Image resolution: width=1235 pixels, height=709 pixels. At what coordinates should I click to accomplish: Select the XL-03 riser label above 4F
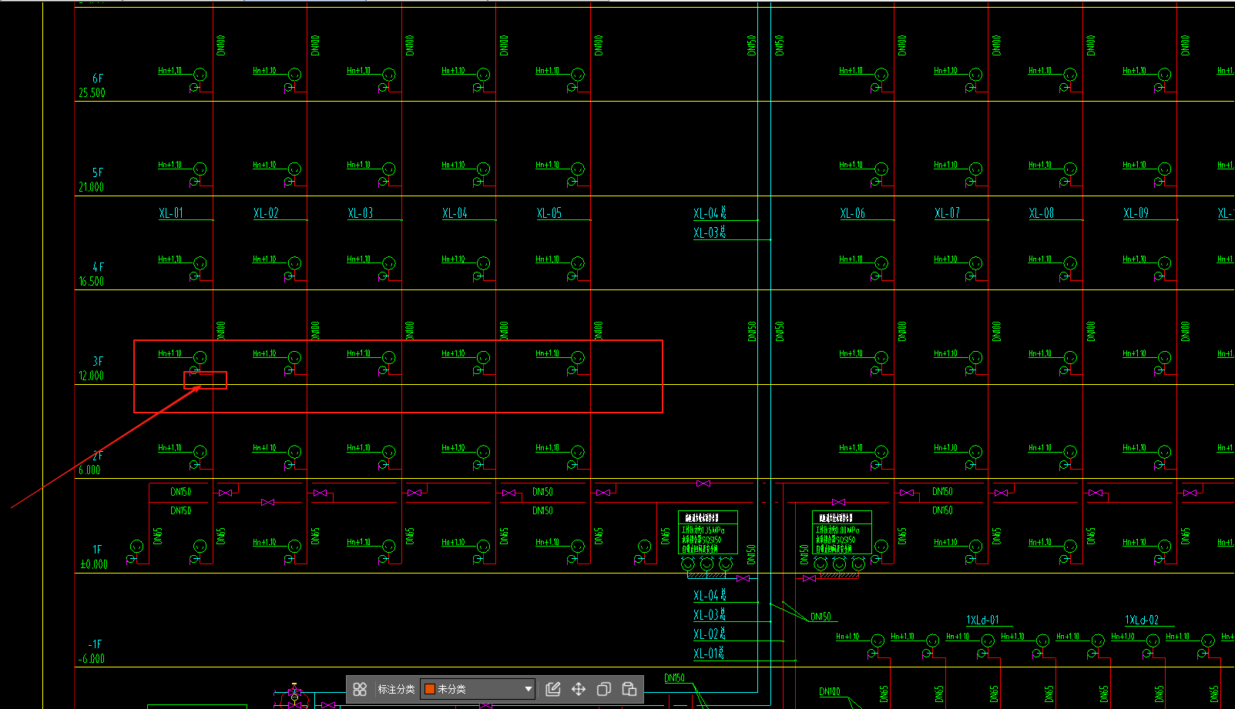click(x=361, y=213)
